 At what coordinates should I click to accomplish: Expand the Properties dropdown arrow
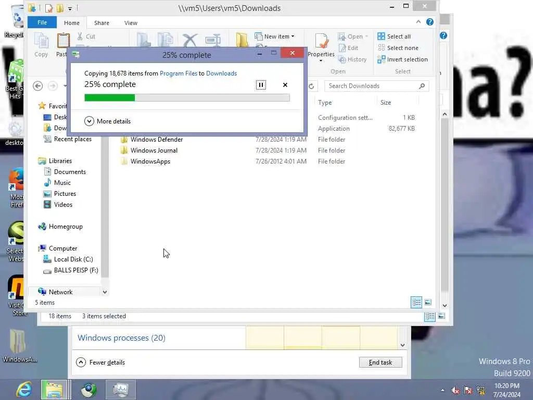(x=321, y=61)
